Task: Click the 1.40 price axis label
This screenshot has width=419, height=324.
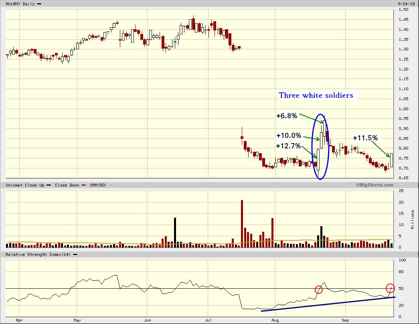Action: (403, 29)
